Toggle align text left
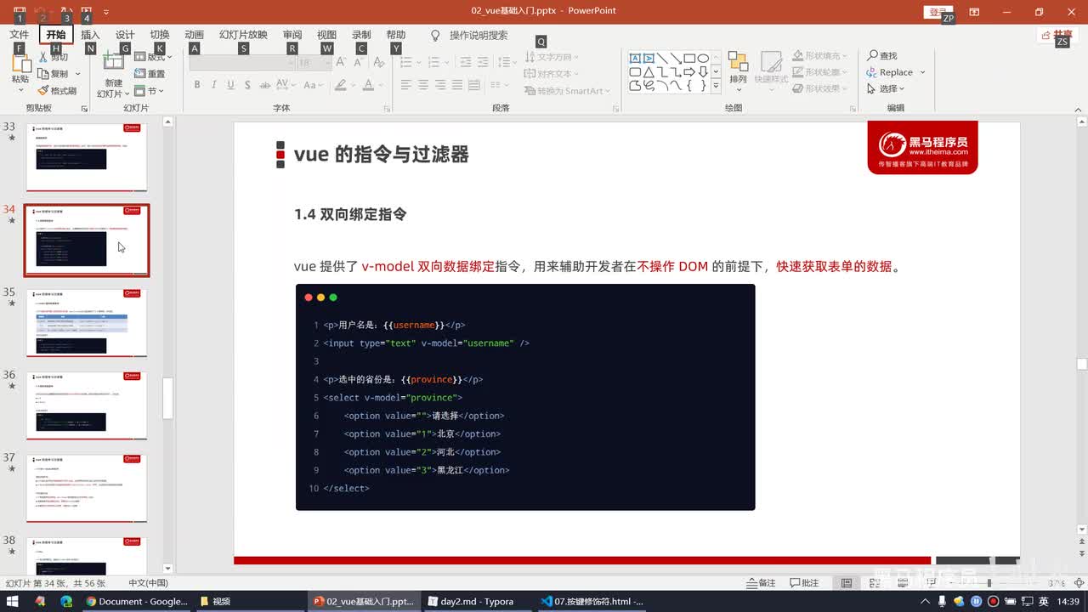This screenshot has width=1088, height=612. pos(405,85)
